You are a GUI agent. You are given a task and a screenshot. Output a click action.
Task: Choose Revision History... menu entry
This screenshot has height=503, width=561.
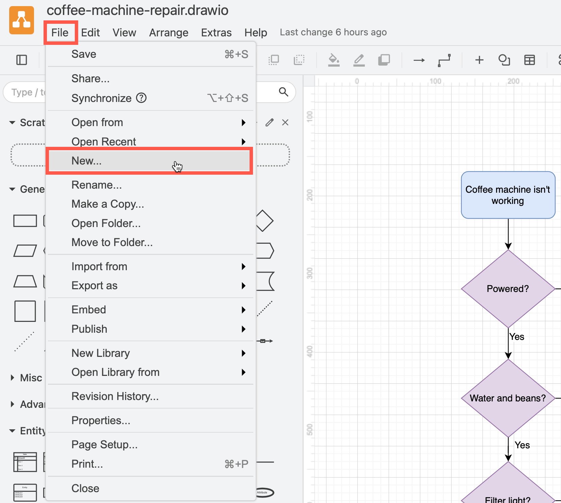(x=151, y=396)
